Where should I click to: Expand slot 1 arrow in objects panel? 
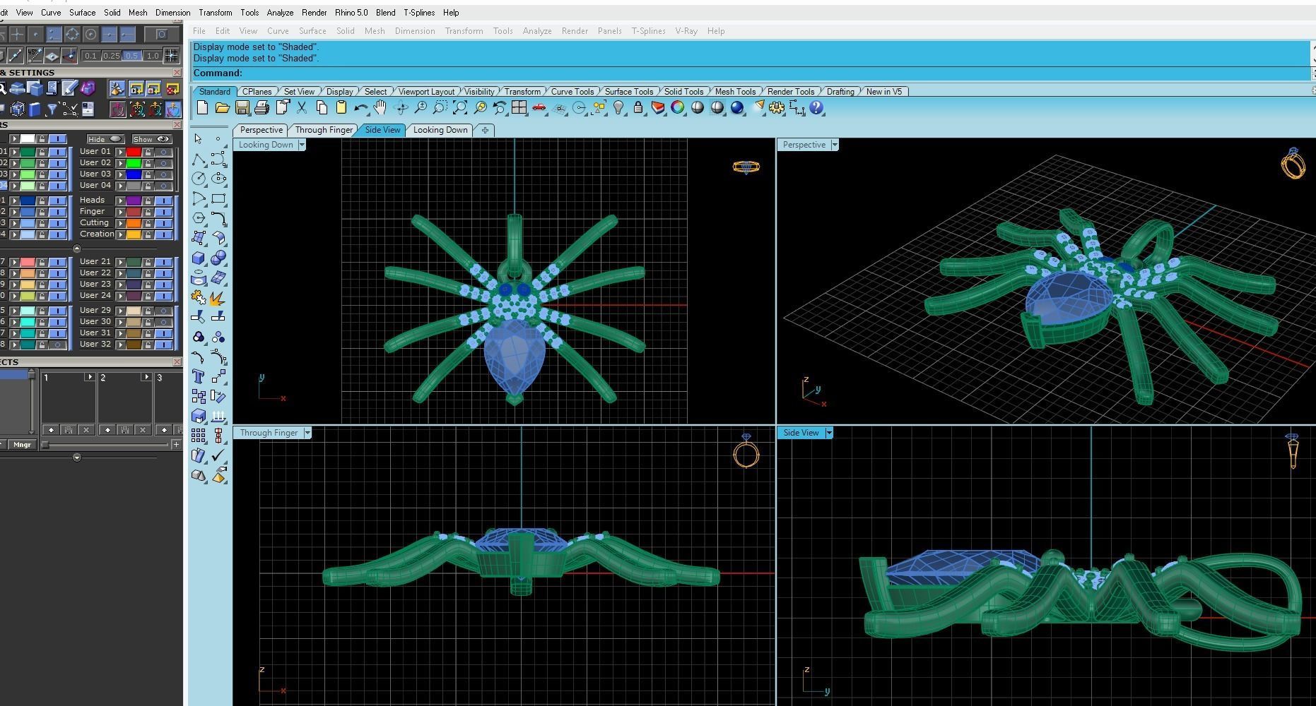click(90, 377)
